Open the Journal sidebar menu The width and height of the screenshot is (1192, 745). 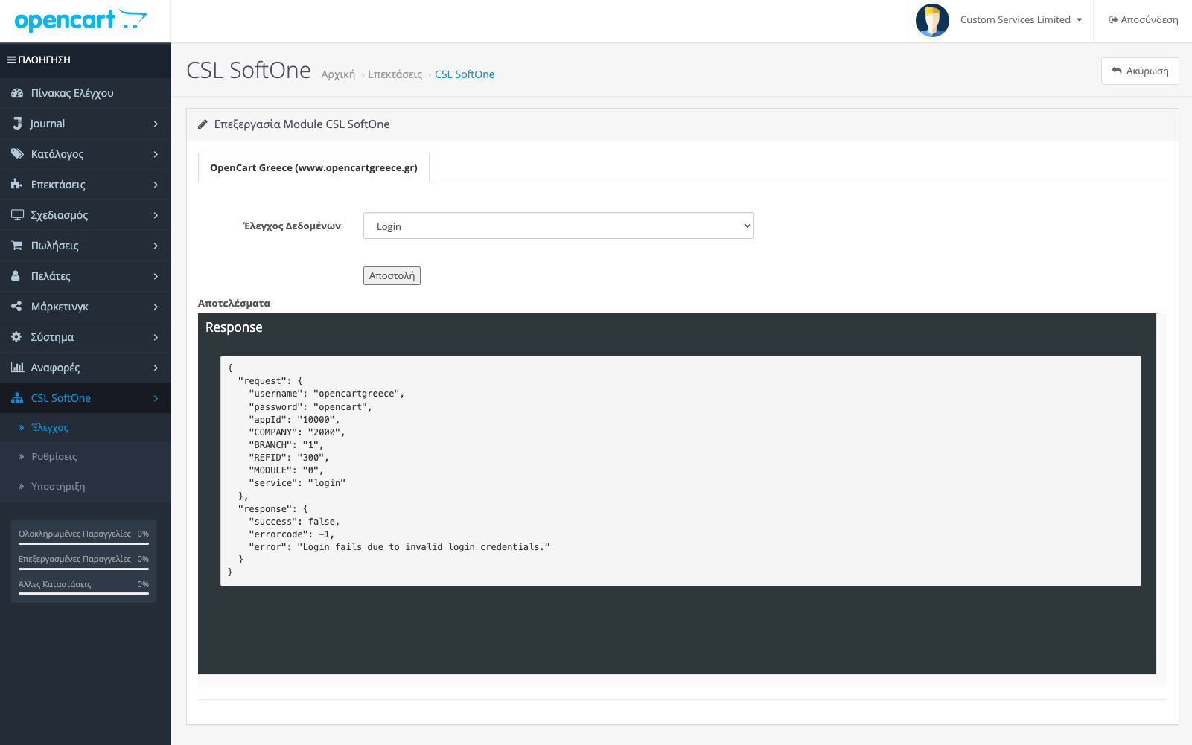pyautogui.click(x=86, y=124)
